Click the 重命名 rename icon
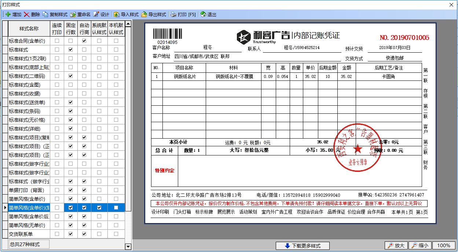 pos(73,15)
